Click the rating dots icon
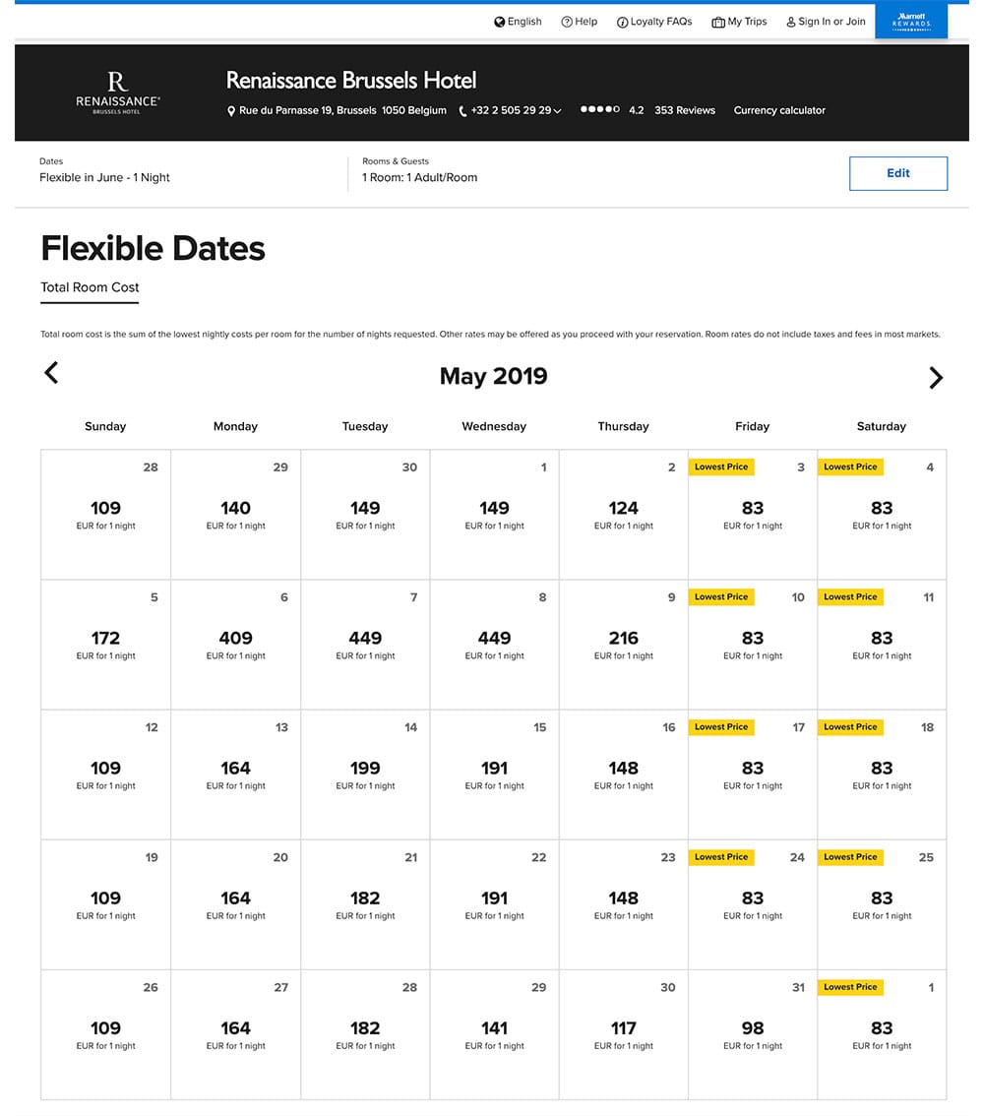Viewport: 984px width, 1116px height. [600, 109]
